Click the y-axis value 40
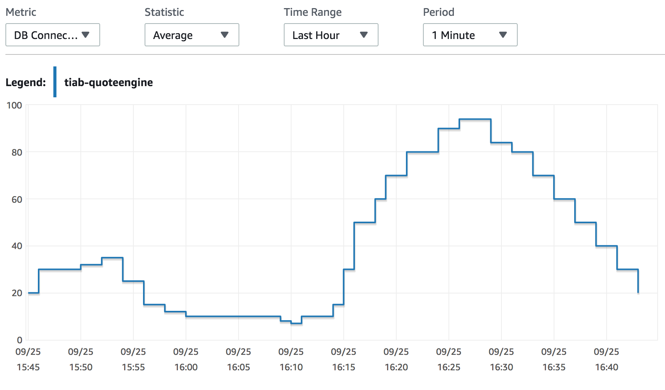 tap(17, 246)
